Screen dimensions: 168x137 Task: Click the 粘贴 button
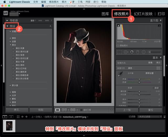coord(41,110)
